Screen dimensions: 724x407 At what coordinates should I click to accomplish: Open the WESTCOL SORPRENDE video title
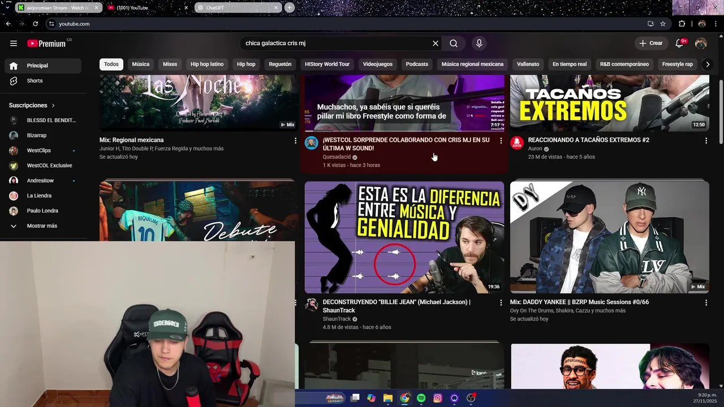point(406,144)
